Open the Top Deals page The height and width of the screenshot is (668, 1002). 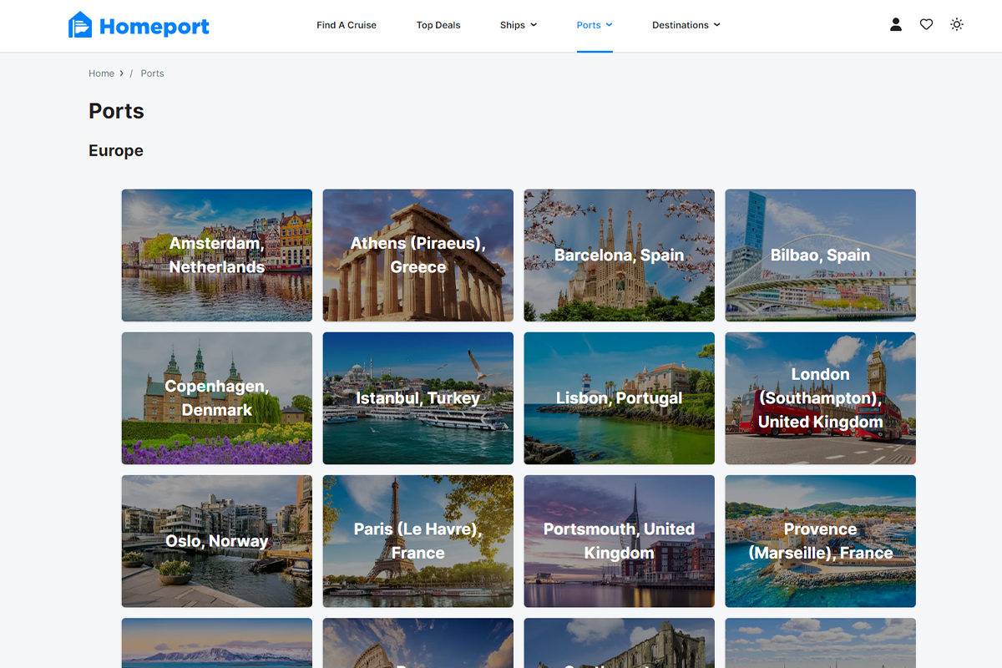[x=438, y=25]
